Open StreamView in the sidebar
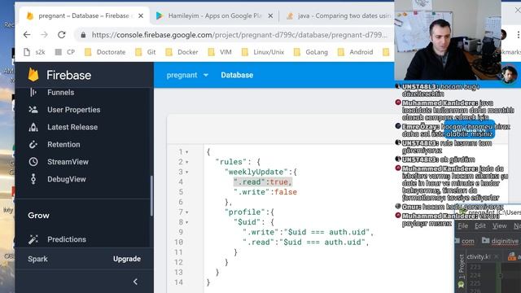The width and height of the screenshot is (521, 293). [68, 162]
